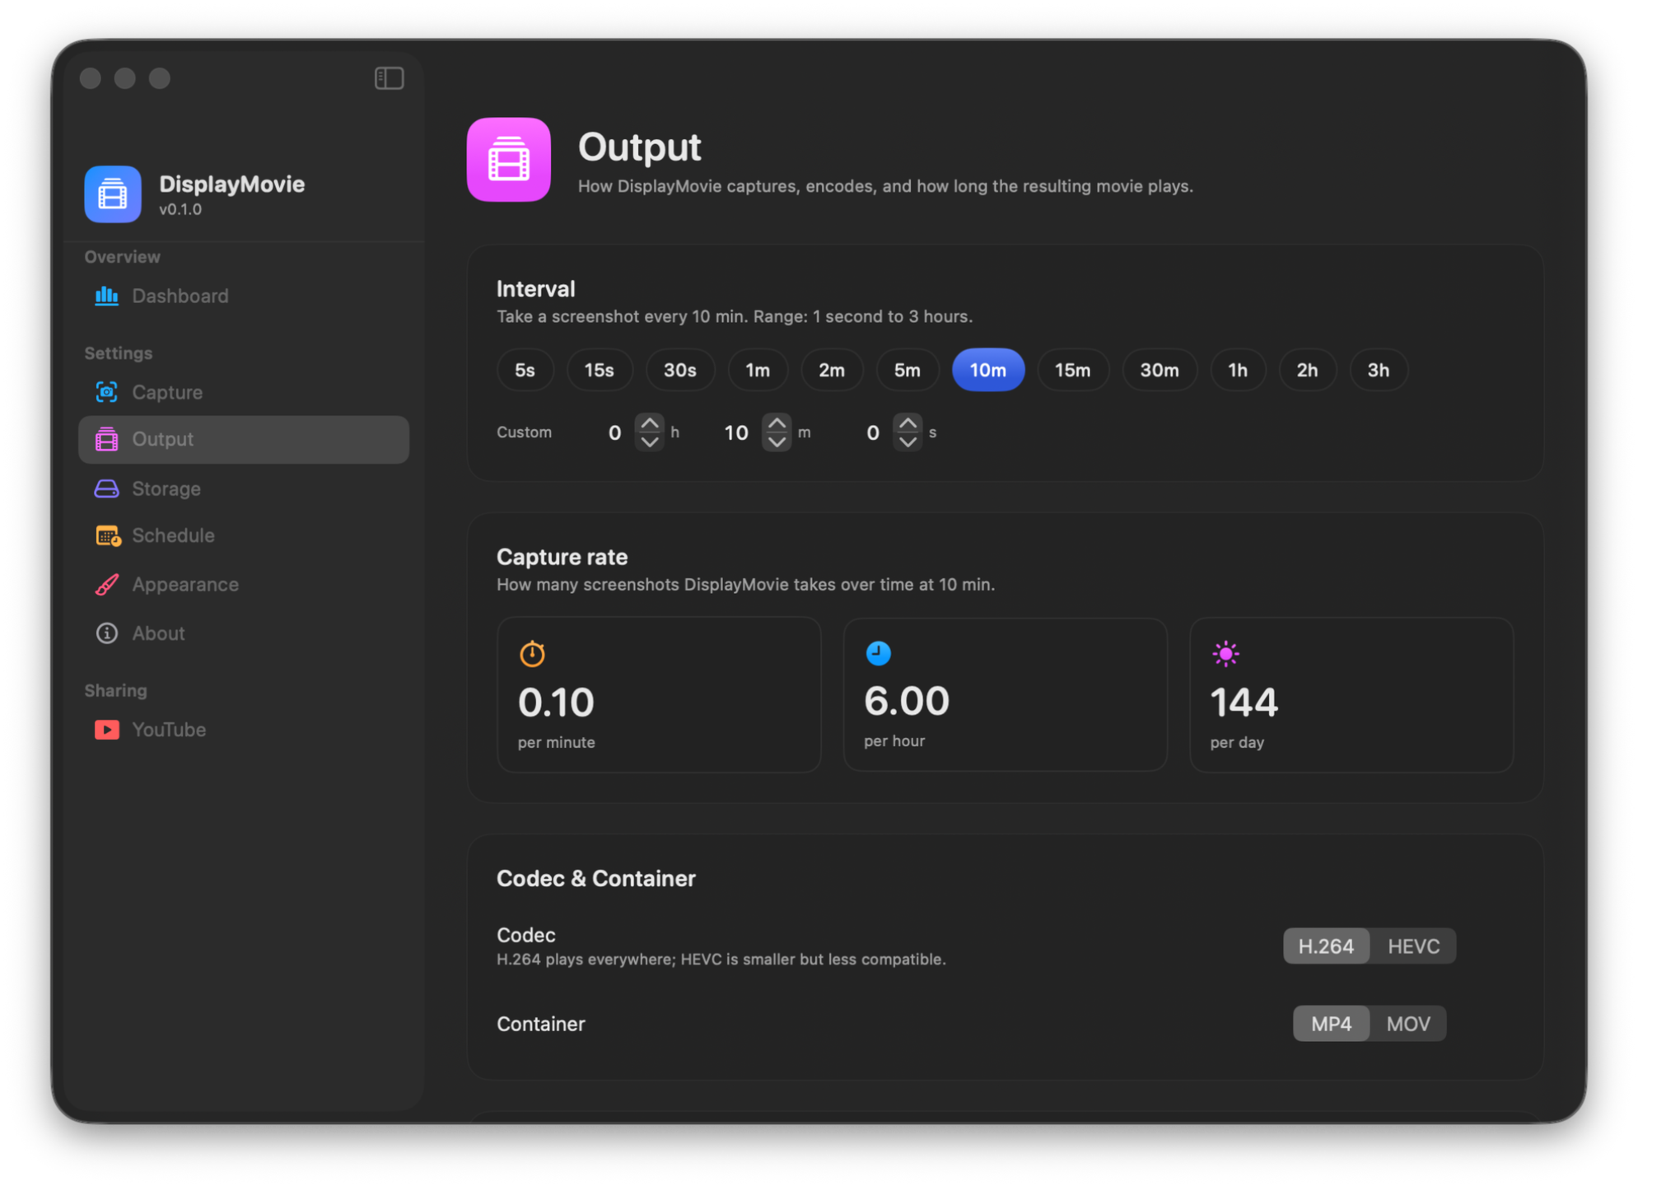Click the custom hours value field
This screenshot has height=1186, width=1680.
(x=614, y=432)
